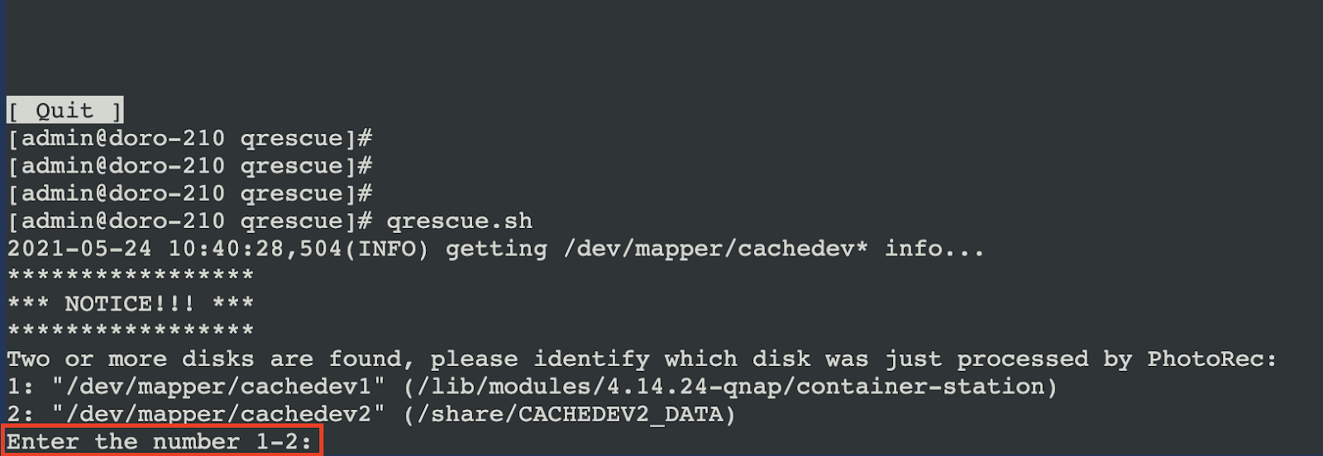Screen dimensions: 1323x456
Task: Click the (INFO) log level tag
Action: pos(386,249)
